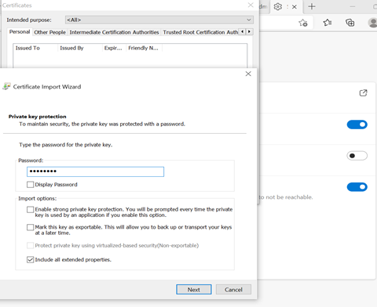377x307 pixels.
Task: Sort certificates by Issued To column
Action: pos(35,48)
